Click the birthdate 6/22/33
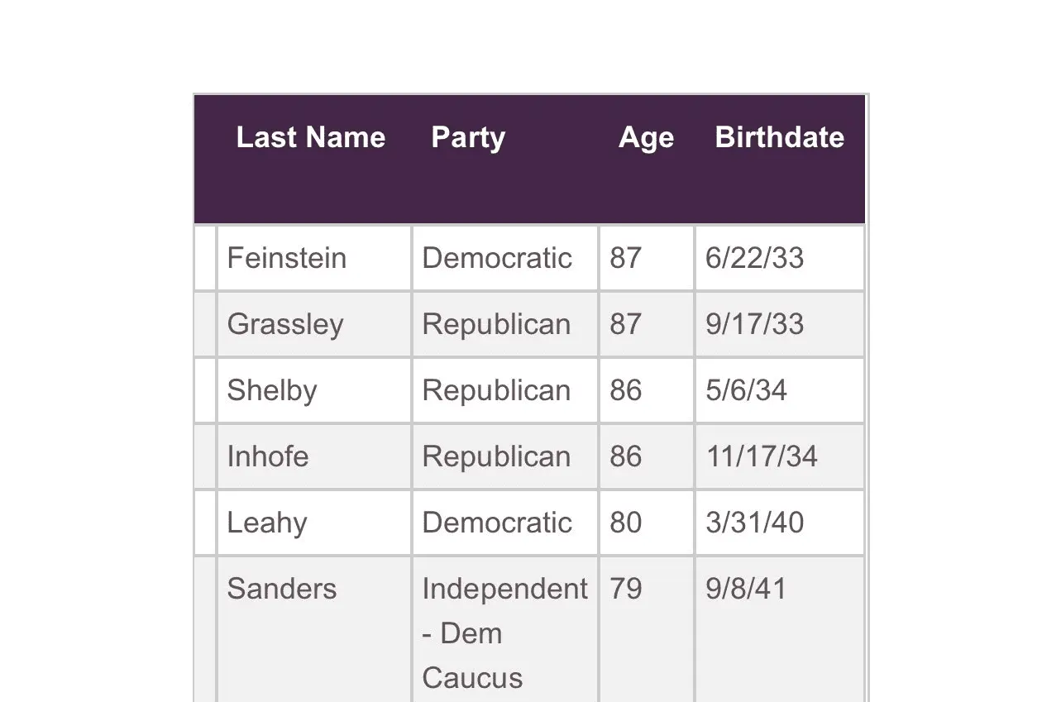Image resolution: width=1061 pixels, height=702 pixels. point(754,258)
